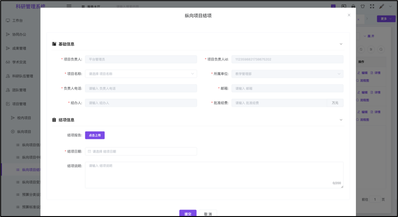The width and height of the screenshot is (398, 217).
Task: Open the 结项日期 date picker
Action: [141, 151]
